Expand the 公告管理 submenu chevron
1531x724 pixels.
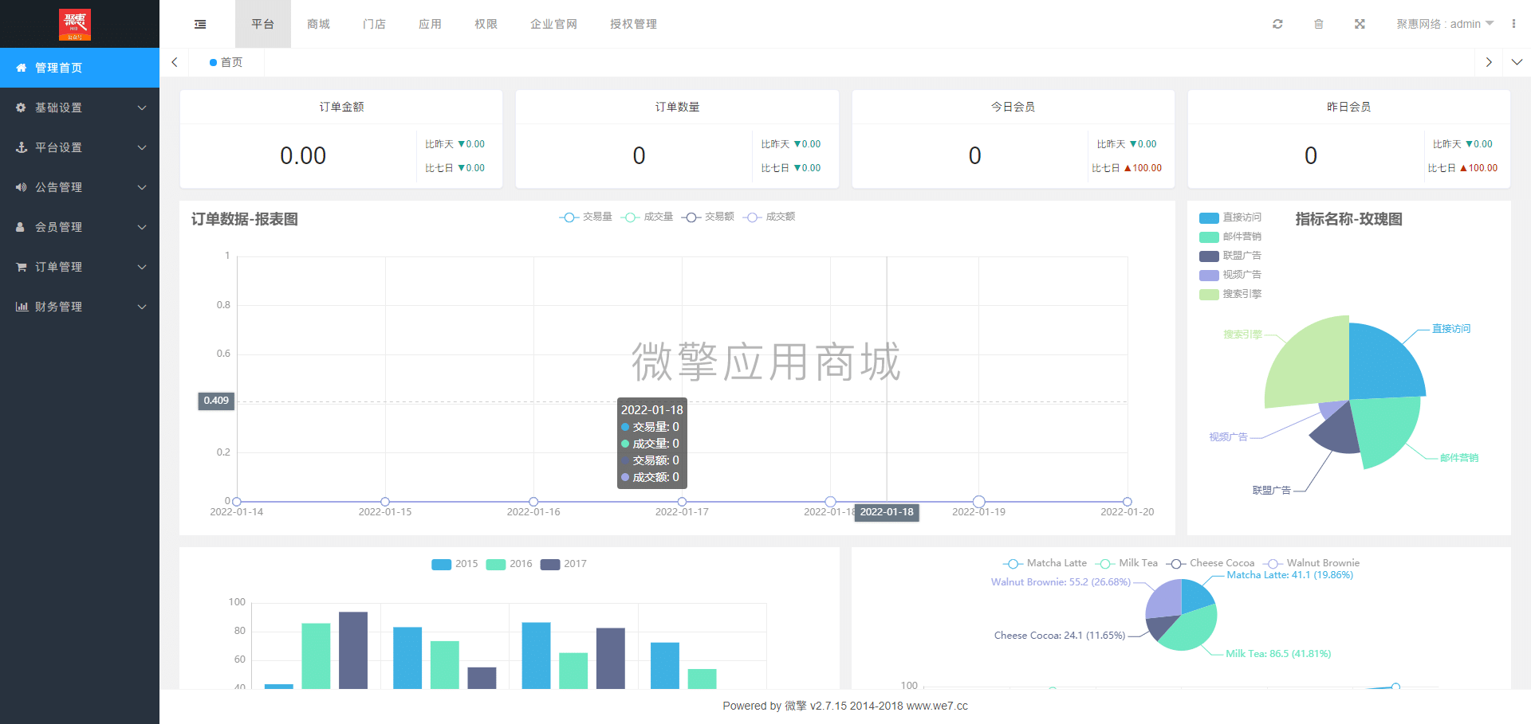[142, 187]
